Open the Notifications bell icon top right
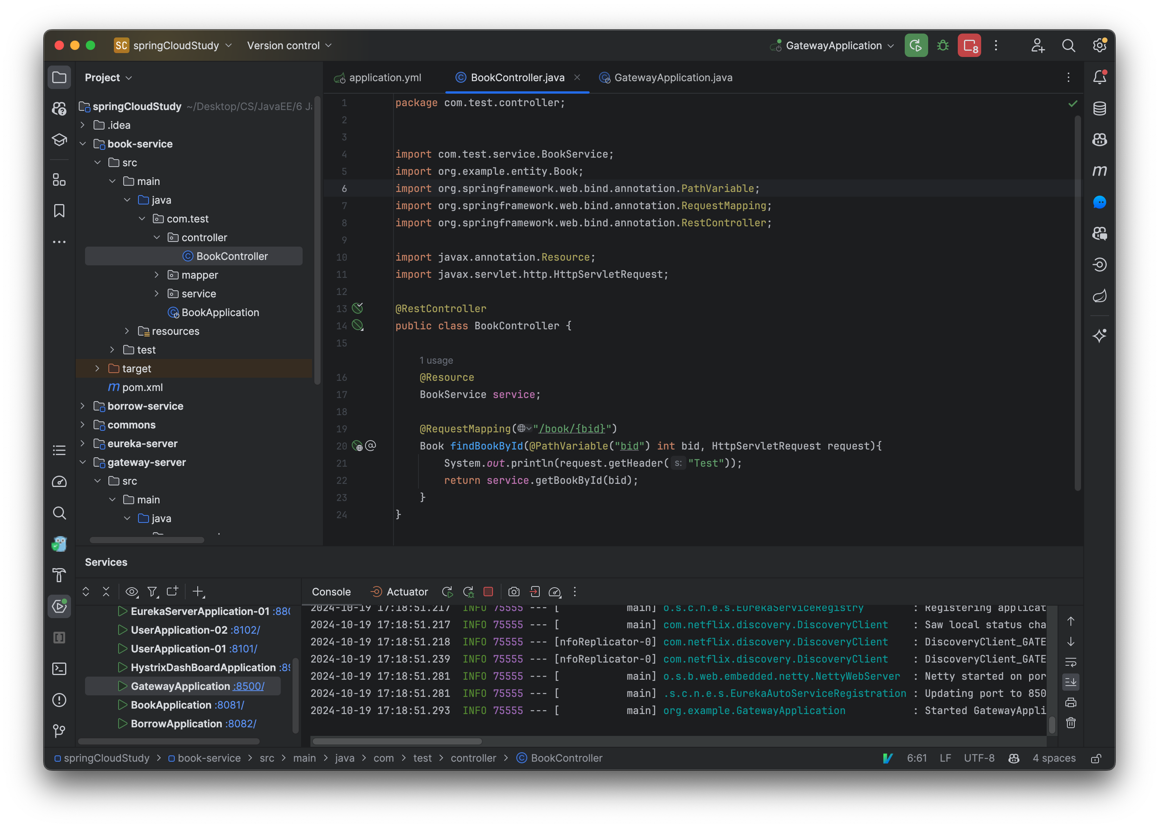The height and width of the screenshot is (828, 1159). 1101,77
